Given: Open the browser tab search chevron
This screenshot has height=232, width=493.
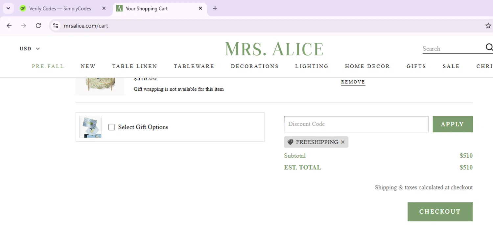Looking at the screenshot, I should pos(8,9).
